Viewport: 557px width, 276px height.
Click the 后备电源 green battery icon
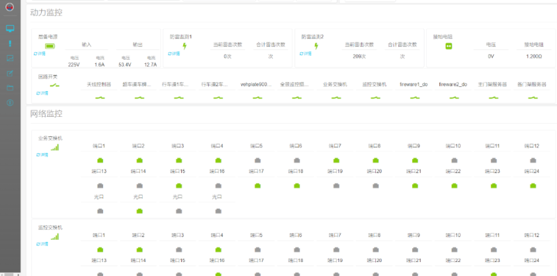coord(50,46)
